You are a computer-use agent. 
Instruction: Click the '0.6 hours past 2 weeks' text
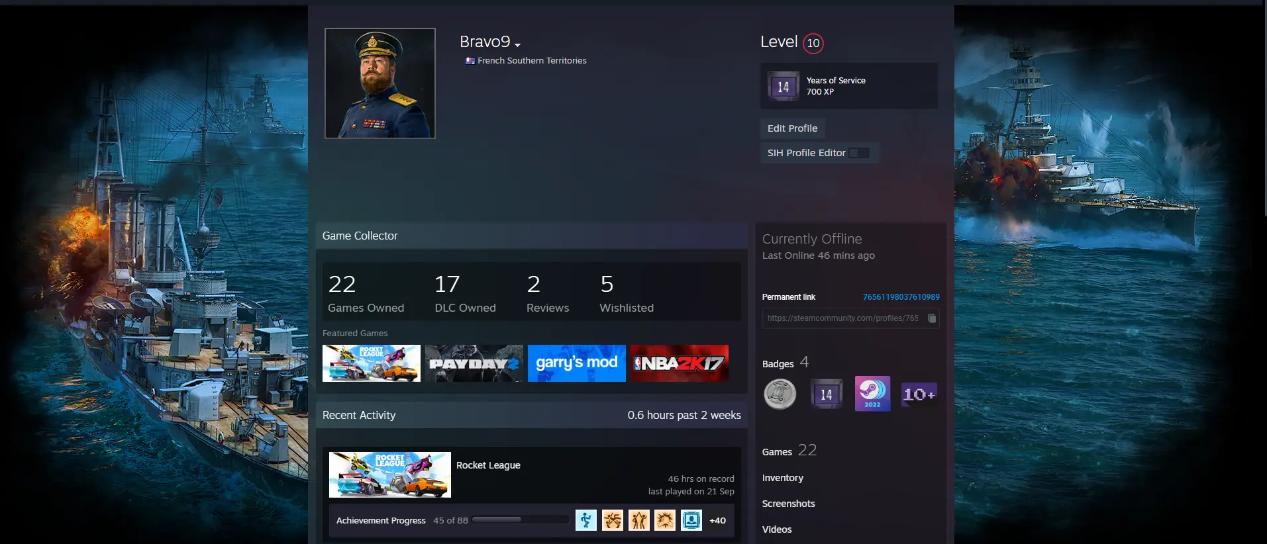(684, 415)
